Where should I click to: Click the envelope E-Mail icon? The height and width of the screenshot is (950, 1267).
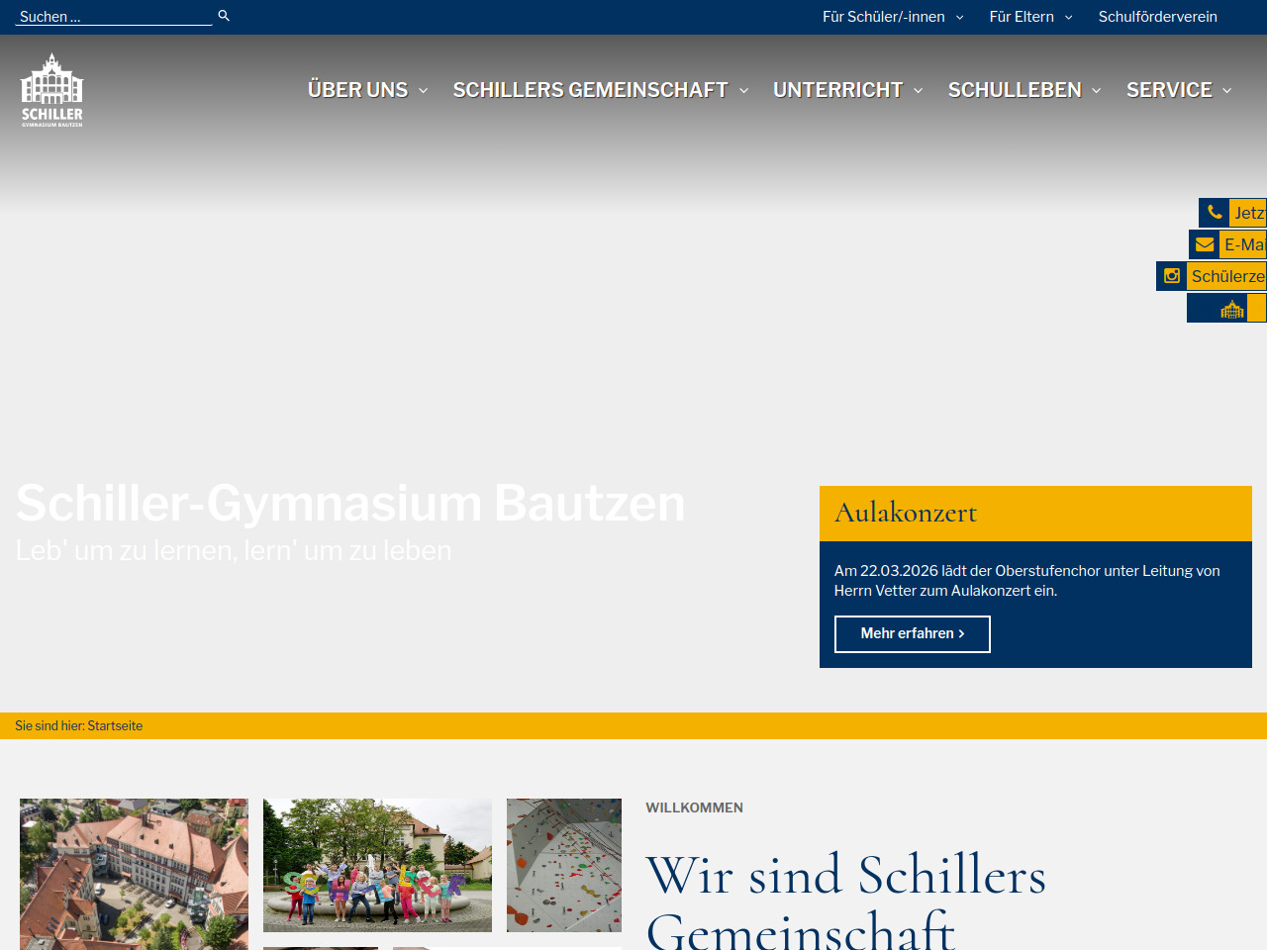coord(1205,244)
